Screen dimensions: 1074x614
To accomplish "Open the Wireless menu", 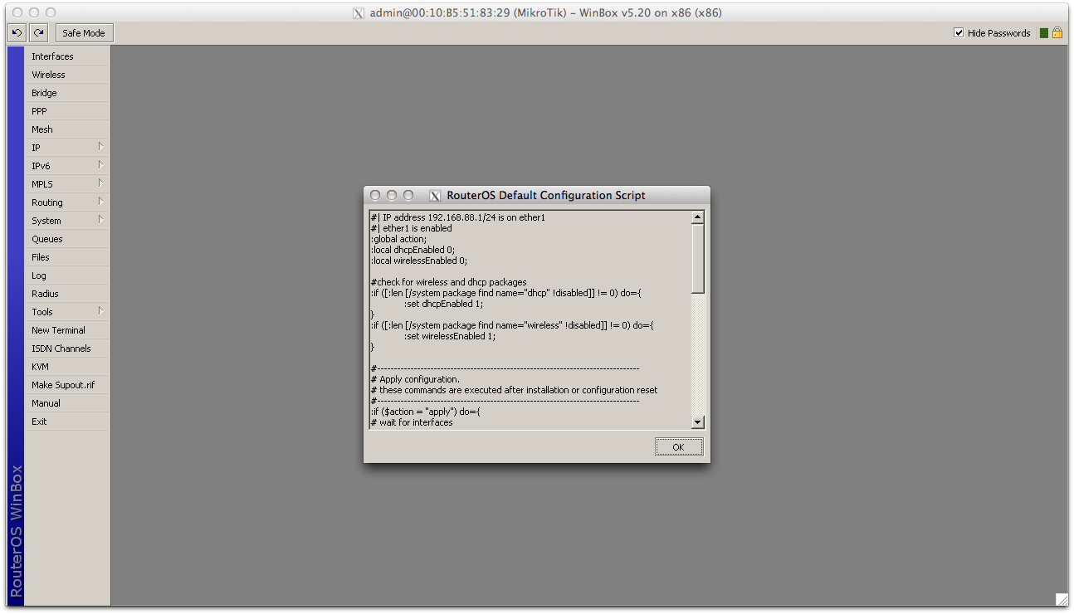I will [x=67, y=75].
